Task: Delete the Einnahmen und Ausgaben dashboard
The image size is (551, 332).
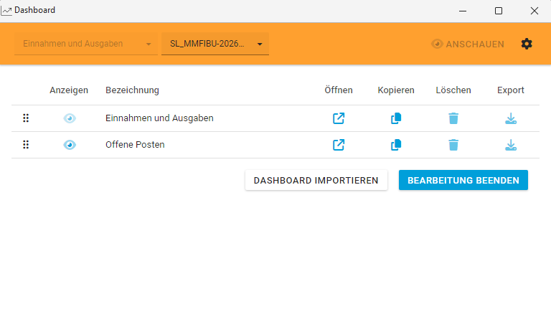Action: (453, 118)
